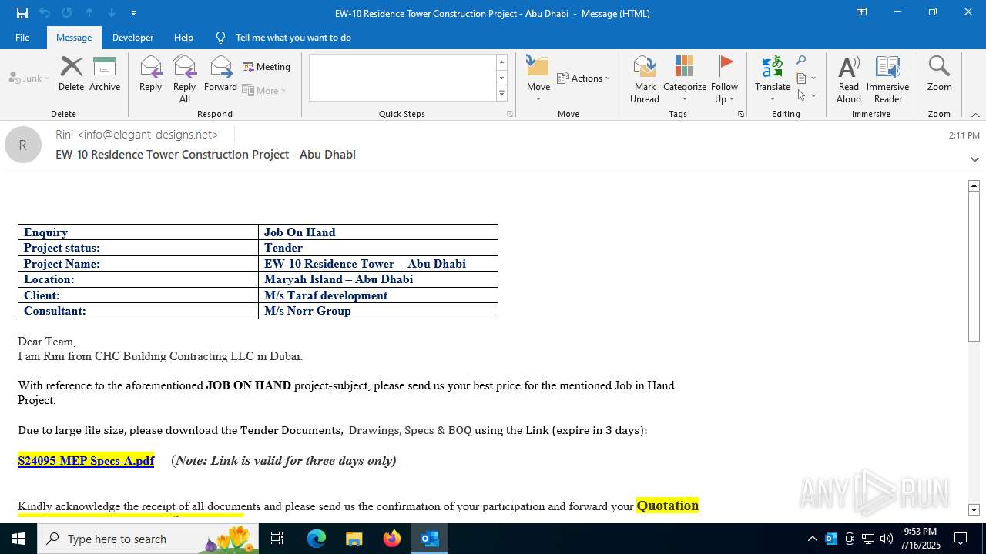This screenshot has height=554, width=986.
Task: Open the Categorize color menu
Action: (684, 78)
